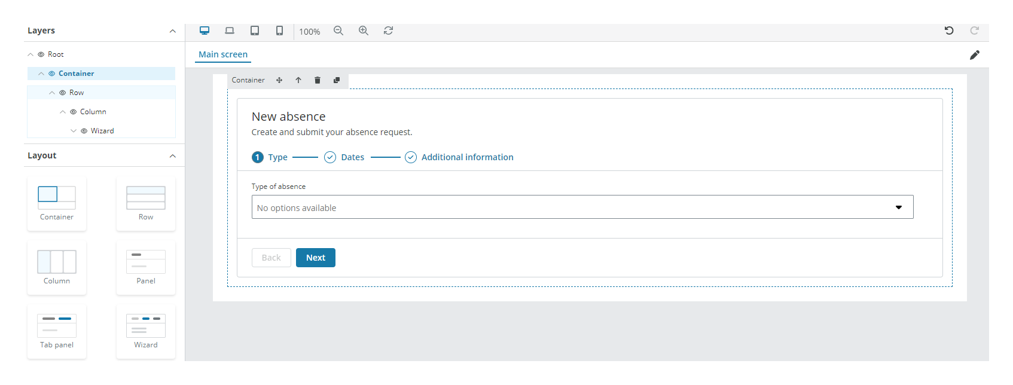Select the mobile phone preview
This screenshot has width=1013, height=385.
279,30
